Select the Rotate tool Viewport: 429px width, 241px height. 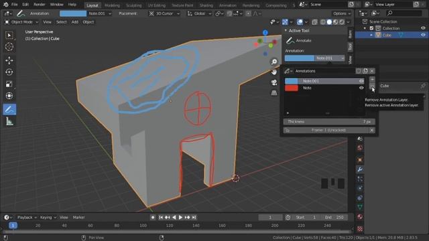pos(9,72)
